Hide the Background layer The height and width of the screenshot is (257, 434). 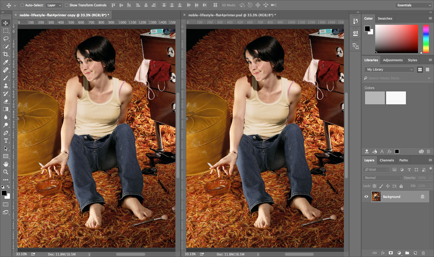pyautogui.click(x=366, y=196)
